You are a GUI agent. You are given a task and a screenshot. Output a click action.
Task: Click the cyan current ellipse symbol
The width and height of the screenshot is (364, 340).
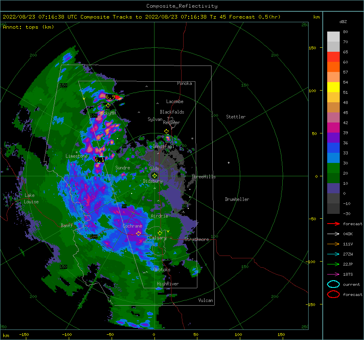pyautogui.click(x=333, y=284)
